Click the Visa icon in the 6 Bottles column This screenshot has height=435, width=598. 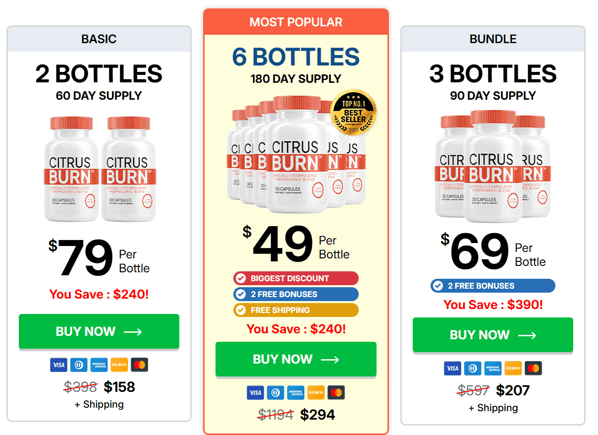(256, 392)
